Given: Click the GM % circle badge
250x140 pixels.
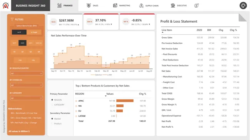Looking at the screenshot, I should pos(90,22).
